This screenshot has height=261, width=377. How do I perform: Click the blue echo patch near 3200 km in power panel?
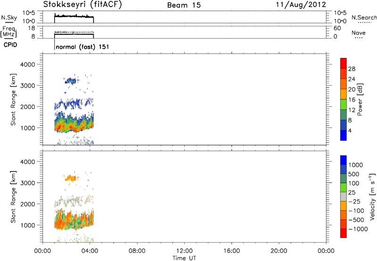tap(70, 81)
